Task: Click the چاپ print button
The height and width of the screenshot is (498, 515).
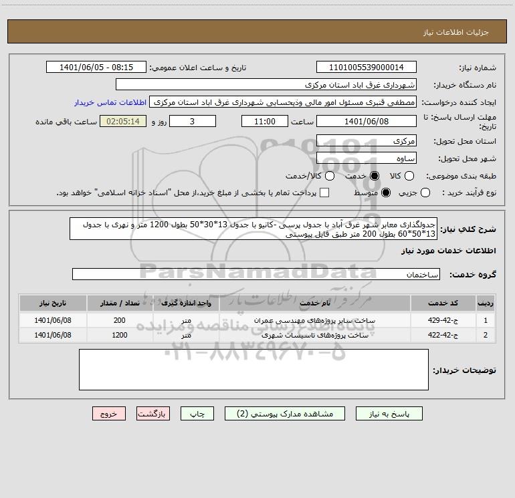Action: (x=197, y=414)
